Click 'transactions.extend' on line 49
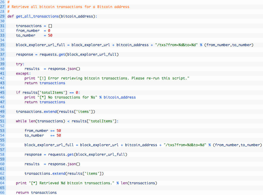The width and height of the screenshot is (263, 195). pyautogui.click(x=36, y=112)
